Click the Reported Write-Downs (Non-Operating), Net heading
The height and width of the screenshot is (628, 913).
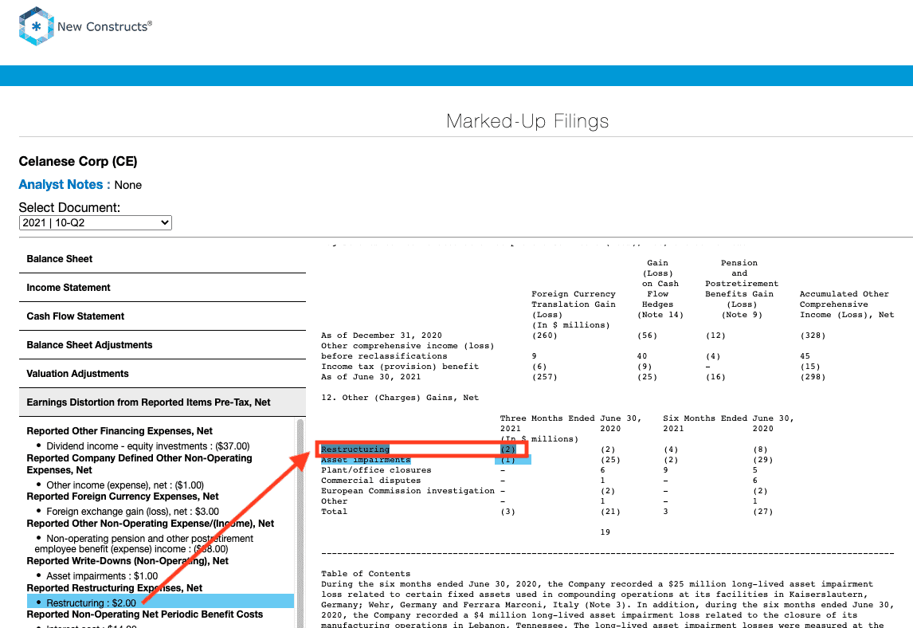tap(127, 561)
